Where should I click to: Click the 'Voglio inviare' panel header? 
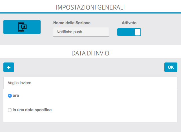pos(90,83)
